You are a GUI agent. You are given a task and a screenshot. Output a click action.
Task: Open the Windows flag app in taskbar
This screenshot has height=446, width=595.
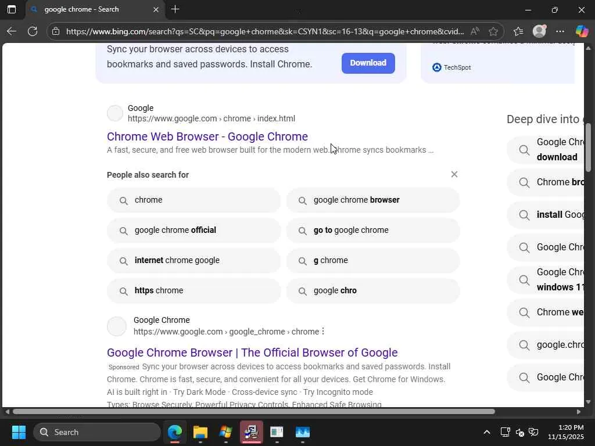(226, 432)
